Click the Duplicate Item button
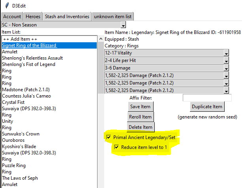Viewport: 242px width, 188px height. (207, 107)
